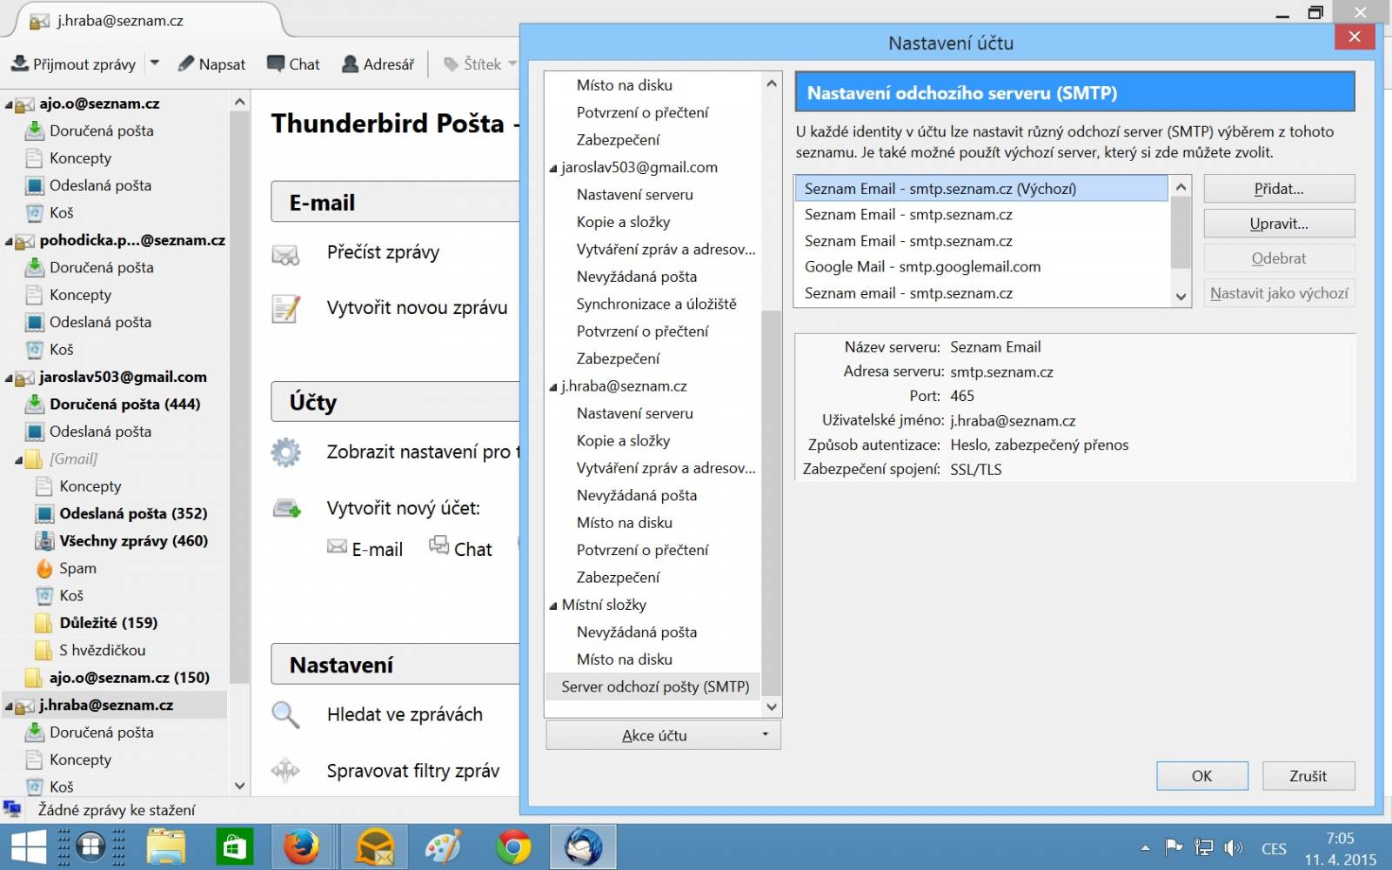Select Server odchozí pošty (SMTP) tree item
The image size is (1392, 870).
pos(654,686)
